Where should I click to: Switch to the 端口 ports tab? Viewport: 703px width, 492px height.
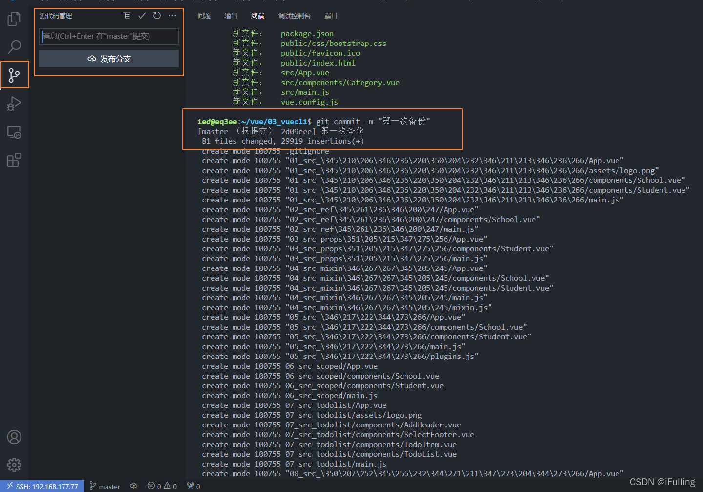331,16
